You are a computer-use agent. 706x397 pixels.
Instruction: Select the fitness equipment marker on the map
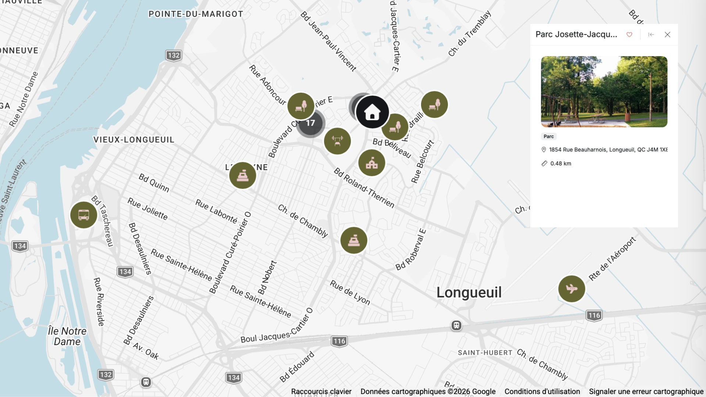pos(337,141)
